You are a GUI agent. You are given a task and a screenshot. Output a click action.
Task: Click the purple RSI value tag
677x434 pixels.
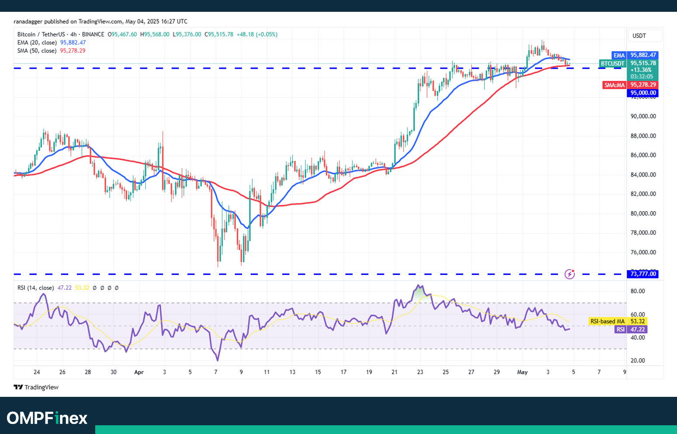620,330
